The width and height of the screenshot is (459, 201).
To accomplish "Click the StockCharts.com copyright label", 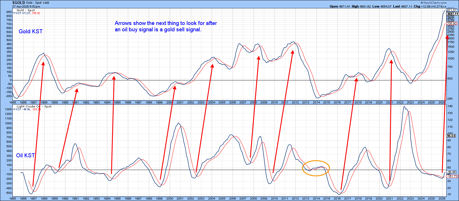I will (433, 3).
